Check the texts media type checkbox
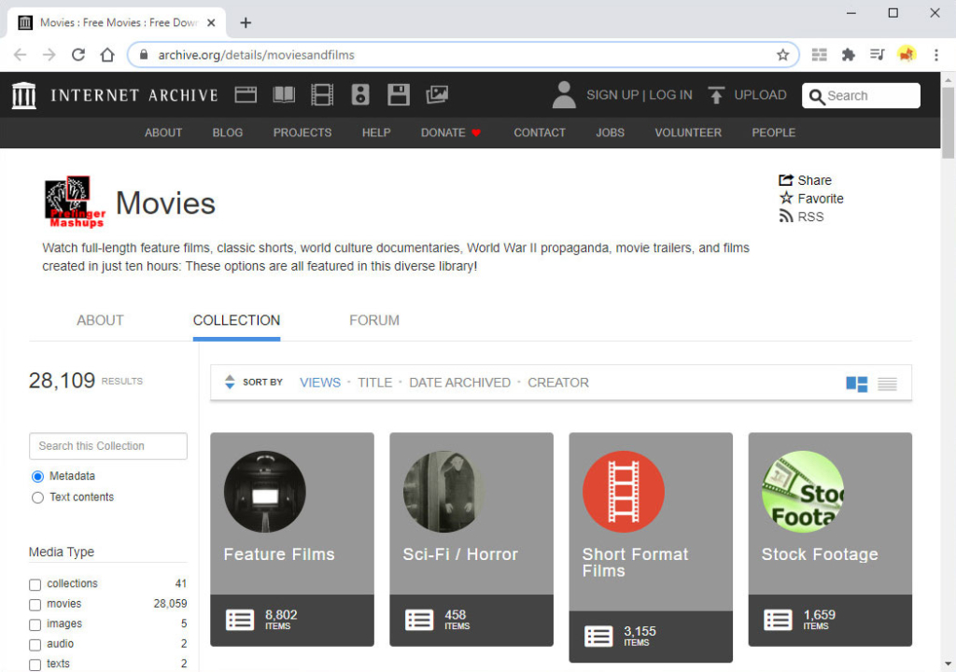 35,665
